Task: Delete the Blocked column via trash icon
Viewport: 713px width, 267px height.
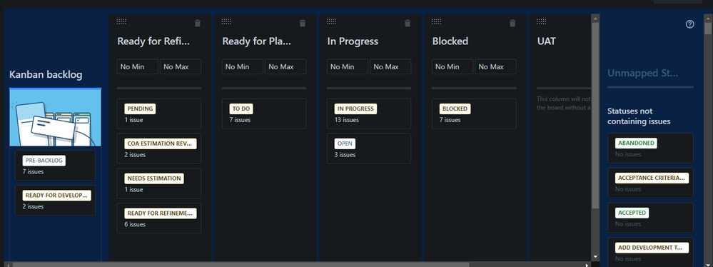Action: [x=512, y=23]
